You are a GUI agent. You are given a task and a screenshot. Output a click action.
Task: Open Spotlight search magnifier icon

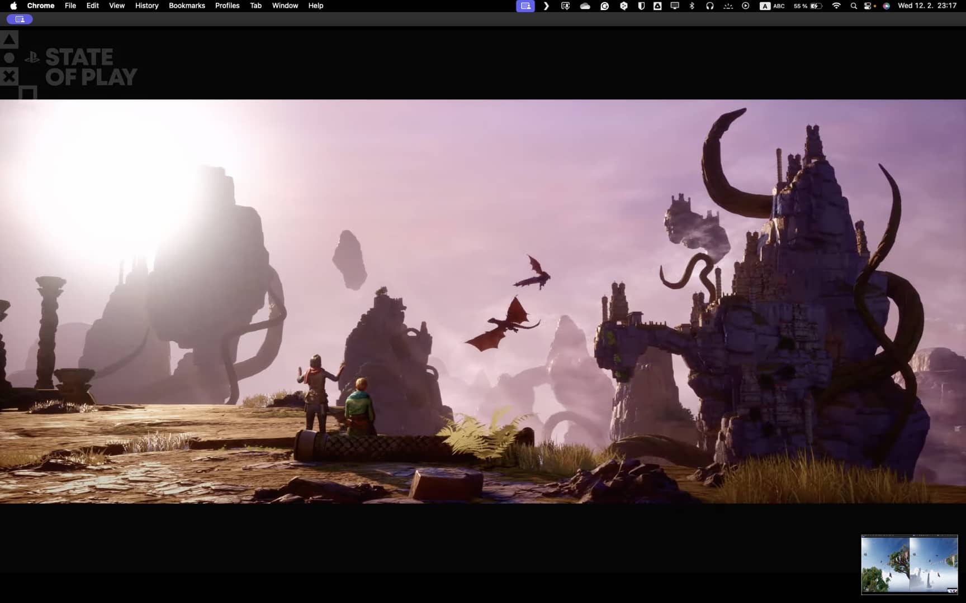coord(854,6)
